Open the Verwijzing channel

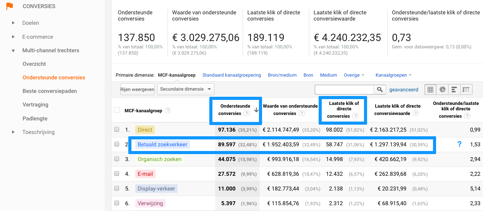(x=150, y=203)
